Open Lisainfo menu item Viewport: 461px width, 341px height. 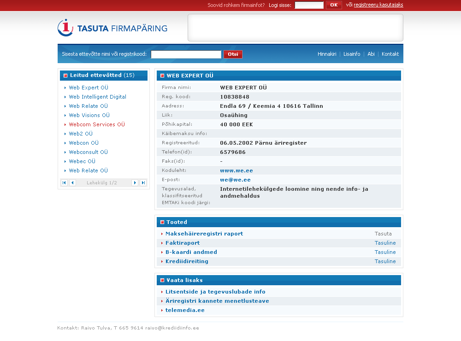352,54
